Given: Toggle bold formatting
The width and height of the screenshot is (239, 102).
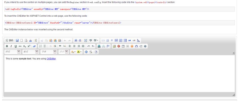Looking at the screenshot, I should point(7,46).
